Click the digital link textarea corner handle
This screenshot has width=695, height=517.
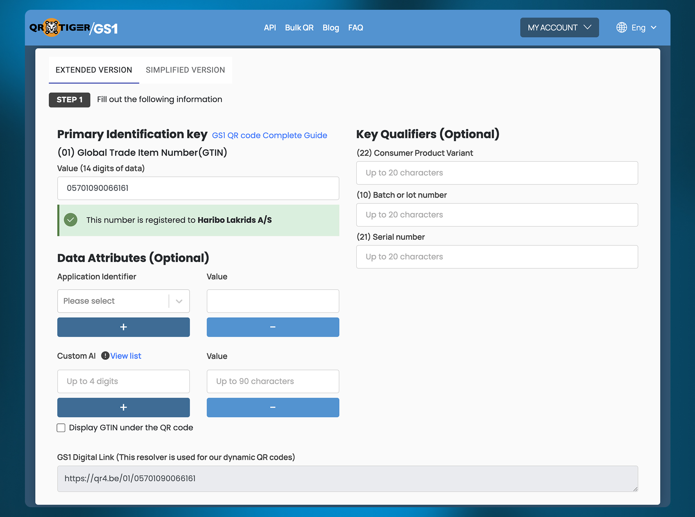click(x=635, y=489)
